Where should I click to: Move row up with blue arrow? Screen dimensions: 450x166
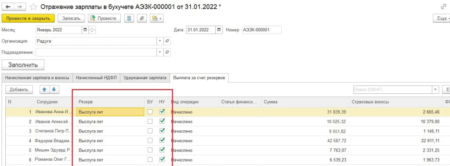[x=44, y=89]
